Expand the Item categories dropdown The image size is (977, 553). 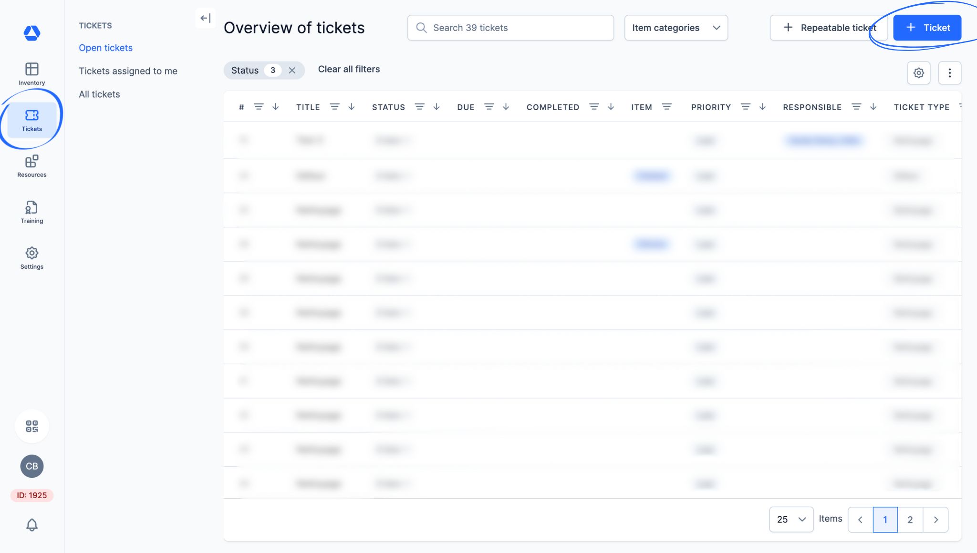[676, 28]
